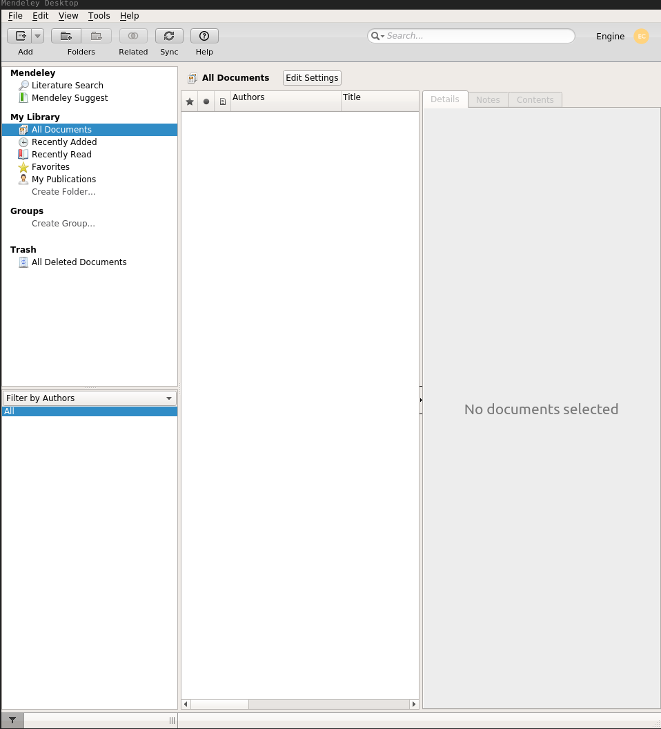Sort by favorite star column header
Viewport: 661px width, 729px height.
(x=190, y=101)
